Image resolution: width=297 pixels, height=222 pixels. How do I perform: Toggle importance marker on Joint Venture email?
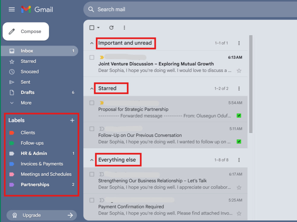102,57
